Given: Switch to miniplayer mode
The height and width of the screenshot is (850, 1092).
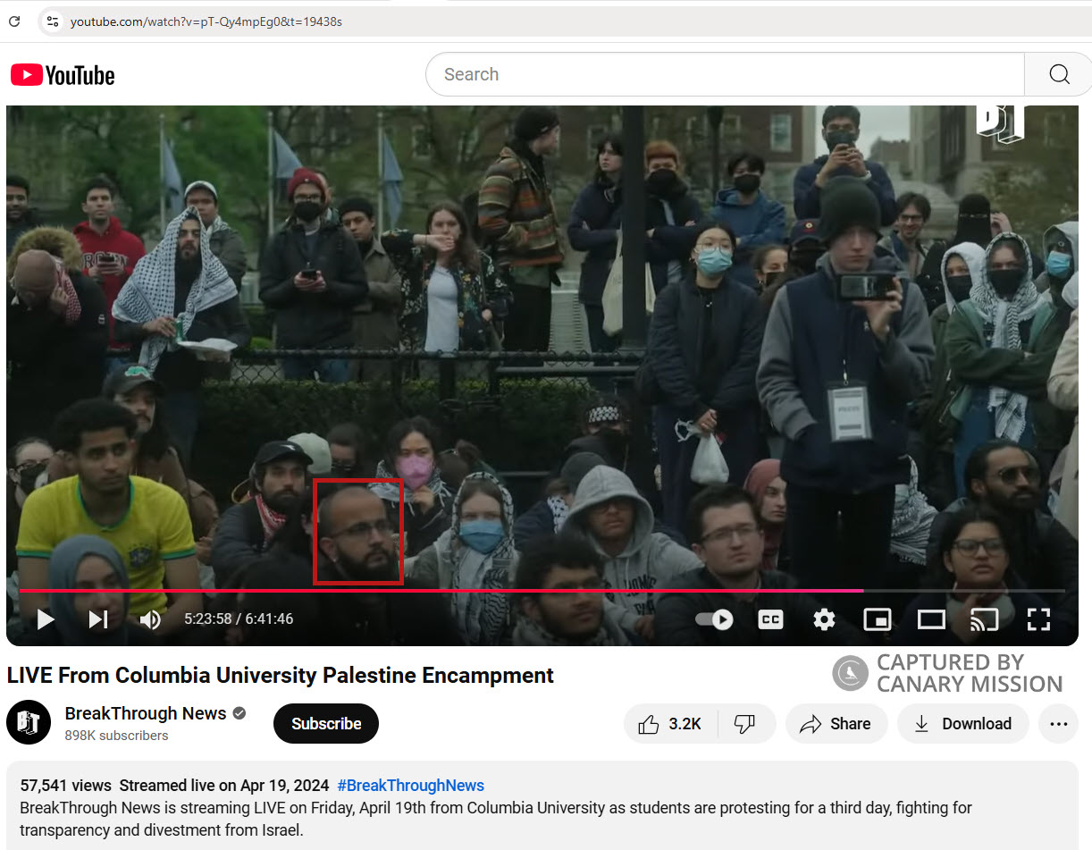Looking at the screenshot, I should [x=878, y=619].
